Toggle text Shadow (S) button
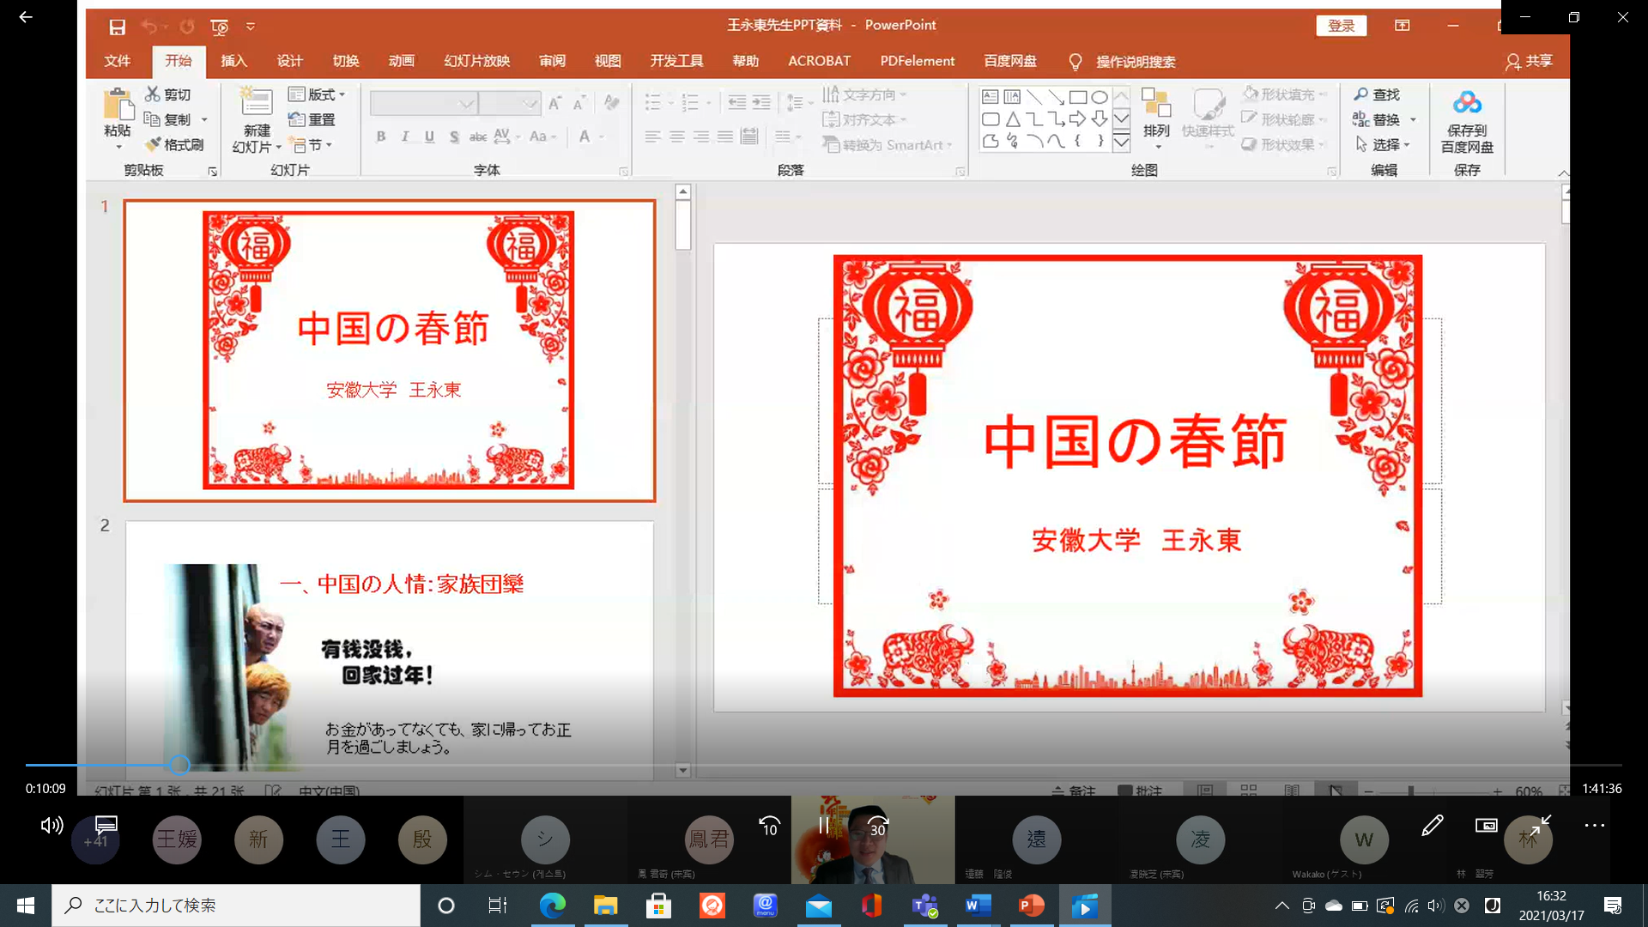This screenshot has width=1648, height=927. click(x=454, y=136)
